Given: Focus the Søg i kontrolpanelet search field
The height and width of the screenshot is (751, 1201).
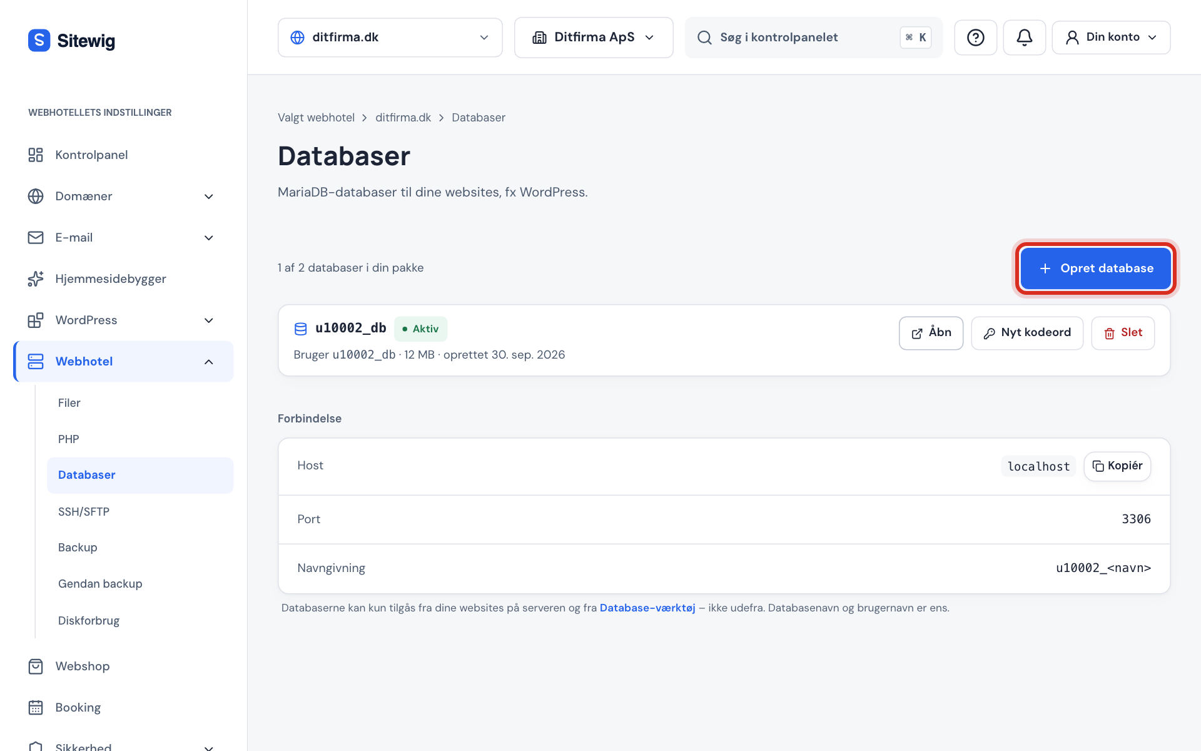Looking at the screenshot, I should coord(813,38).
